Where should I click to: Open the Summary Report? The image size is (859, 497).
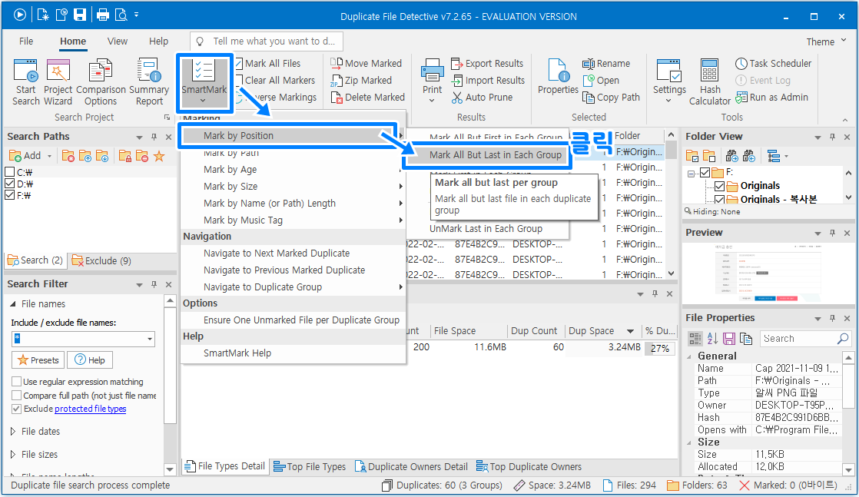(x=149, y=82)
